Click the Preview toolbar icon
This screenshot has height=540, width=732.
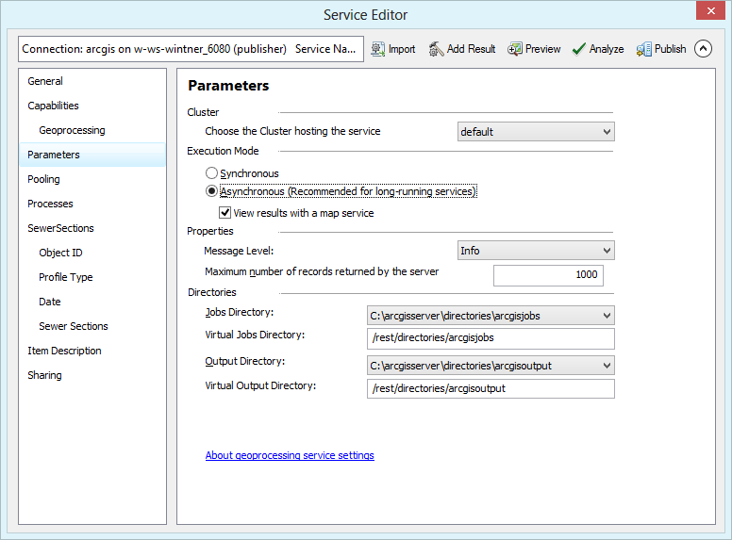pos(515,49)
